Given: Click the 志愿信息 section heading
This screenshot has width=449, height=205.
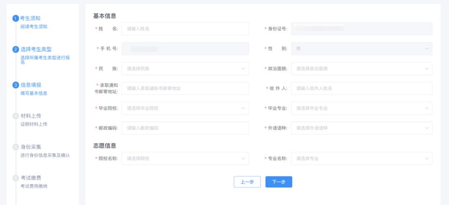Looking at the screenshot, I should point(104,146).
